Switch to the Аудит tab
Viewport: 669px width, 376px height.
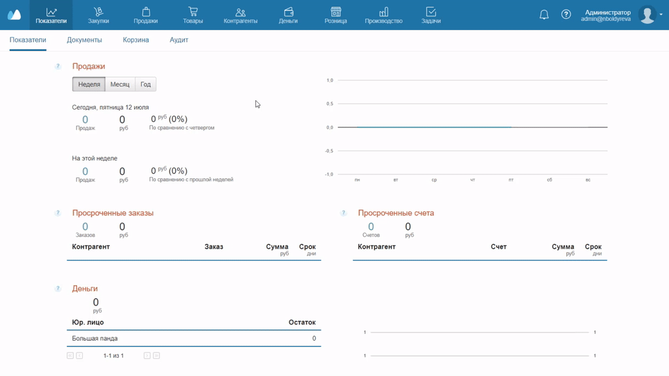pos(179,40)
